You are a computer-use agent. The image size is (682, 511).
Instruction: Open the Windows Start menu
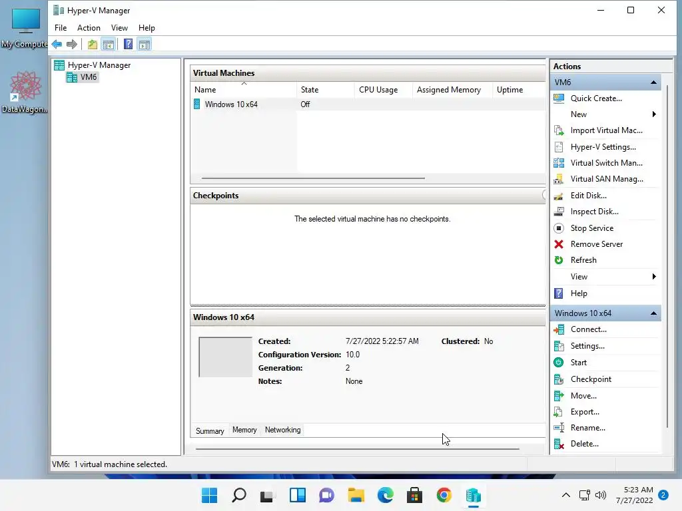click(209, 495)
